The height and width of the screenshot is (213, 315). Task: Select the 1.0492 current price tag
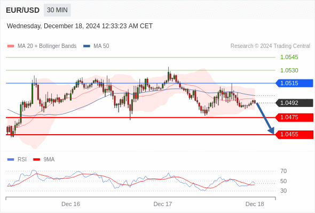click(x=294, y=103)
